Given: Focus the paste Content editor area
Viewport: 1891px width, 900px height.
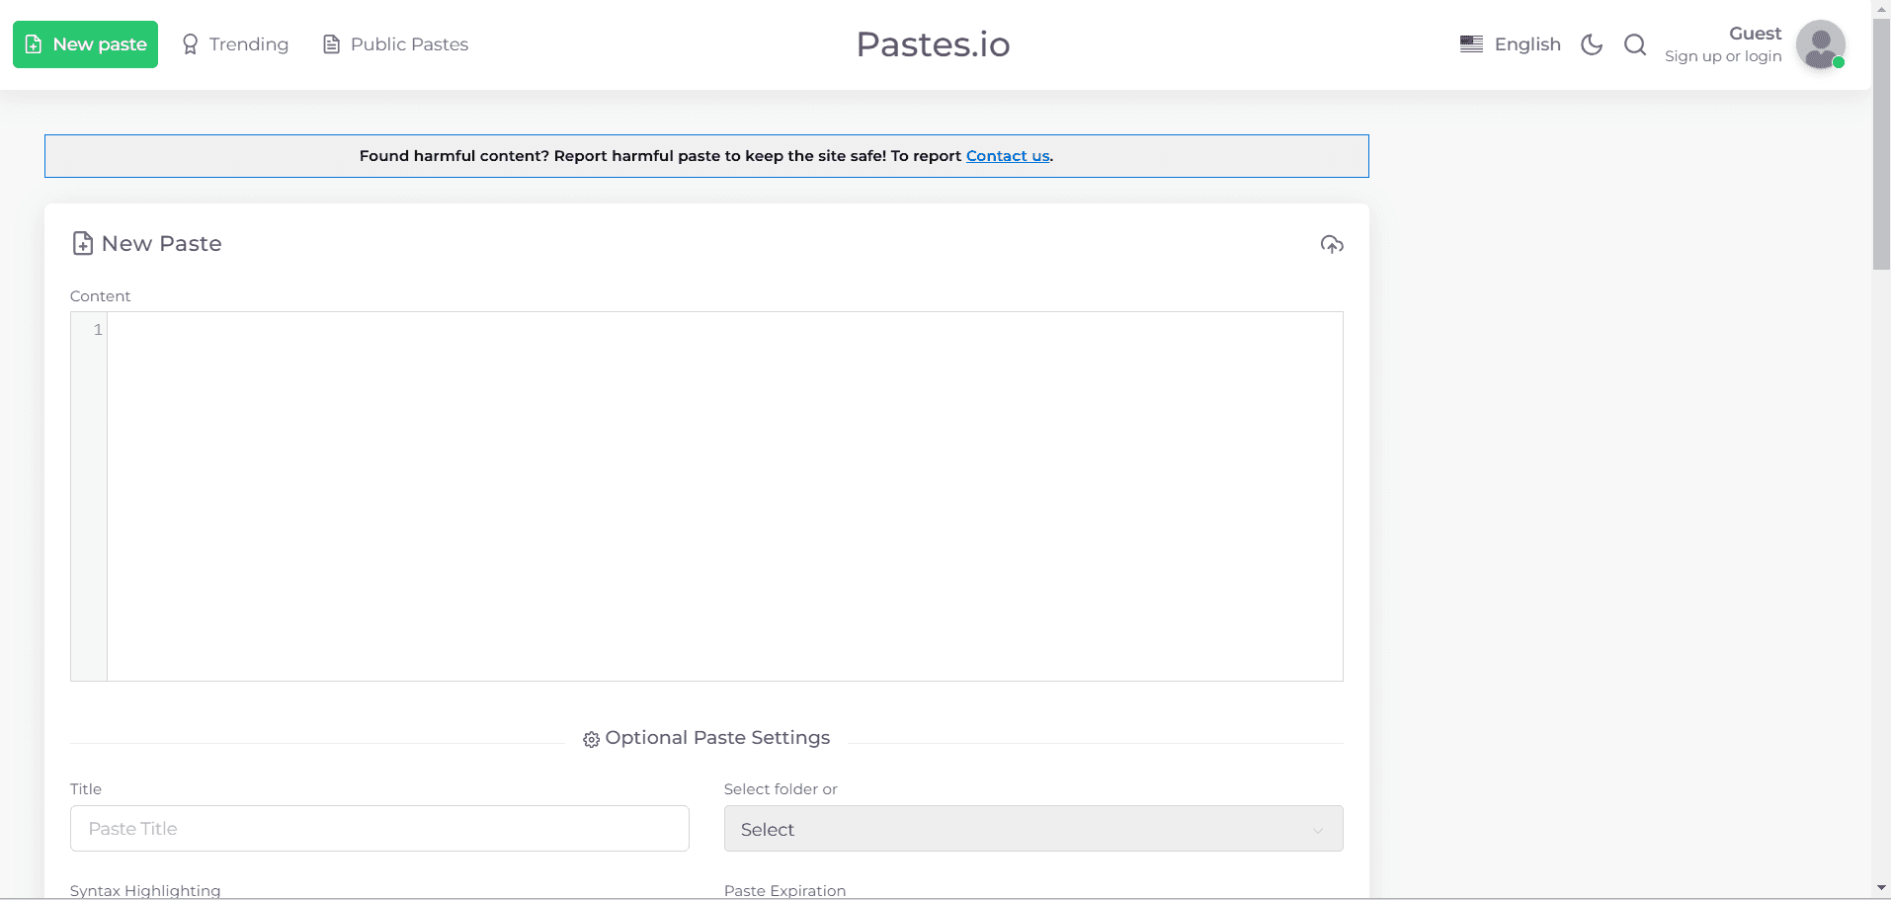Looking at the screenshot, I should point(724,496).
